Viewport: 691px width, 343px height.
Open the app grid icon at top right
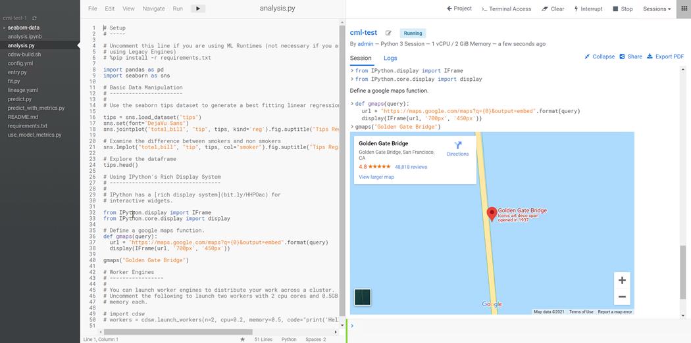[x=684, y=9]
